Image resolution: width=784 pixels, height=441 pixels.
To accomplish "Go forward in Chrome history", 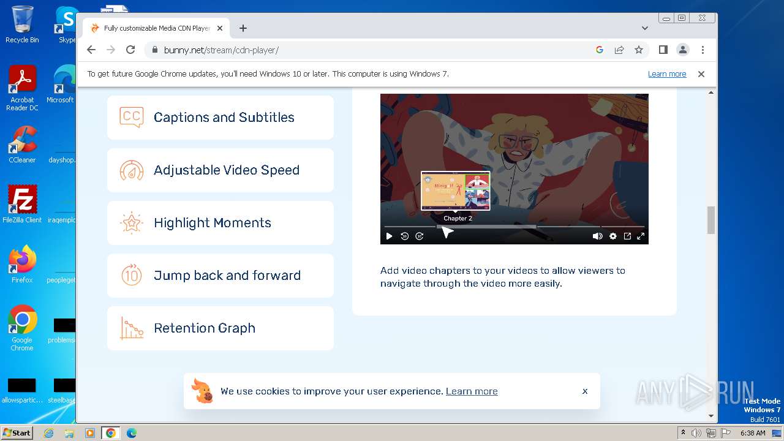I will [x=111, y=50].
